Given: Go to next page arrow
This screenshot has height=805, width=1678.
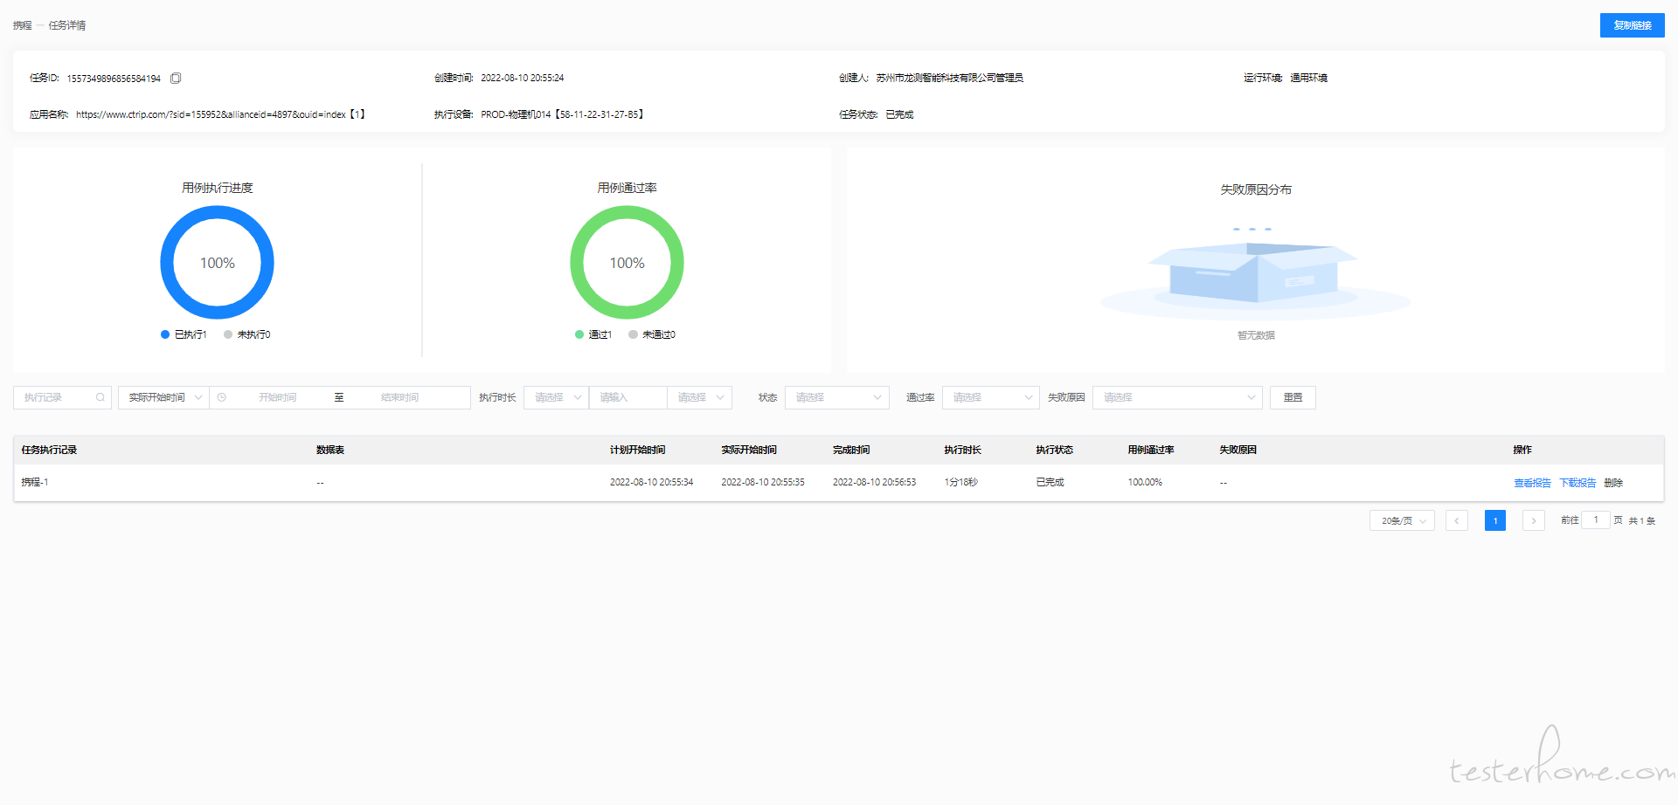Looking at the screenshot, I should tap(1533, 520).
